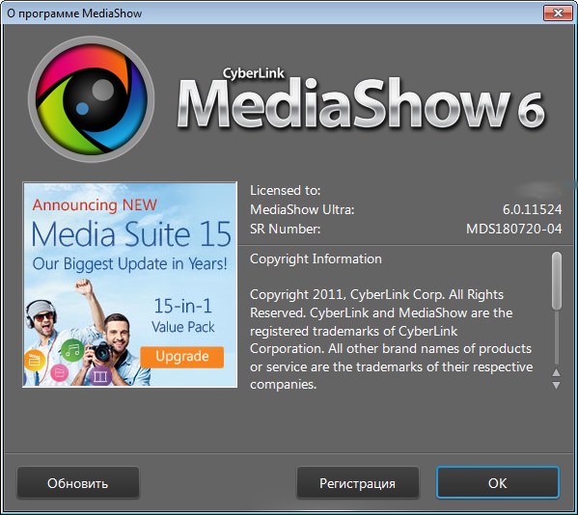Click the scroll down arrow in copyright panel
The image size is (578, 515).
click(556, 386)
